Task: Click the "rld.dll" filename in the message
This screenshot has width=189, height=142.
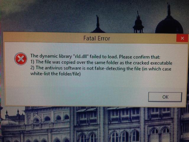Action: click(x=81, y=56)
